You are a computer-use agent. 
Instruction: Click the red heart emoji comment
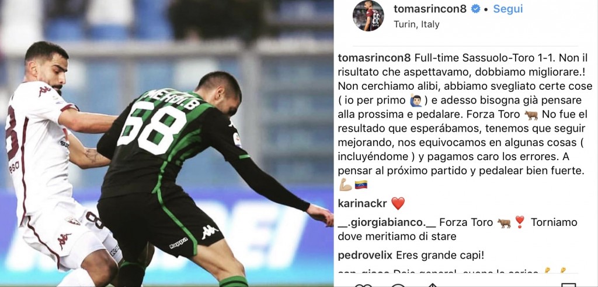coord(398,204)
